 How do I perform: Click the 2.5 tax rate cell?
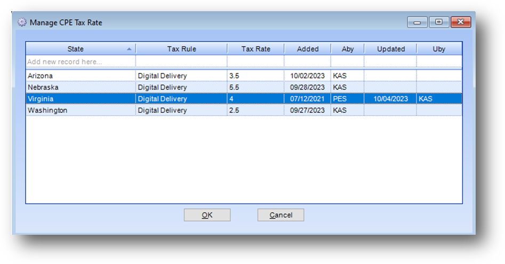(256, 110)
